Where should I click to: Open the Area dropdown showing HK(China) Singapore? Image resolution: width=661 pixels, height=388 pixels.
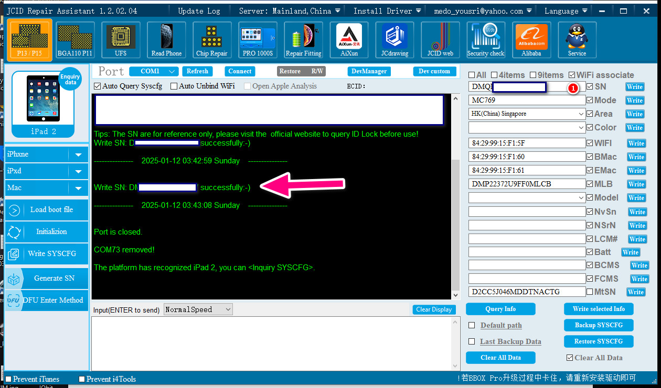click(527, 114)
